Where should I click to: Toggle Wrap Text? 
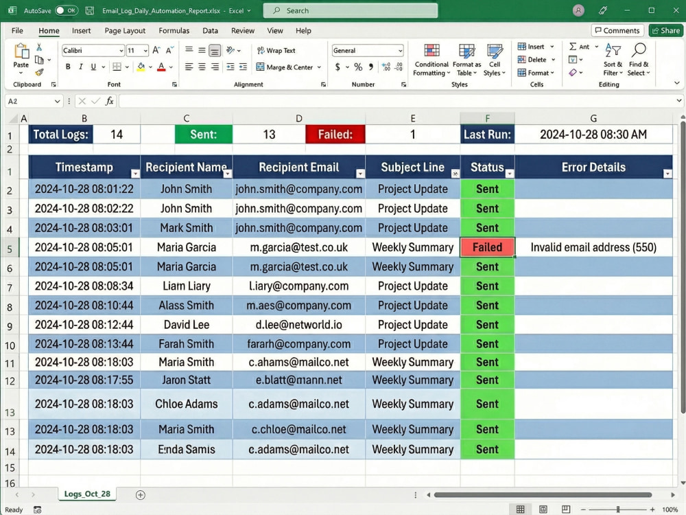click(276, 50)
